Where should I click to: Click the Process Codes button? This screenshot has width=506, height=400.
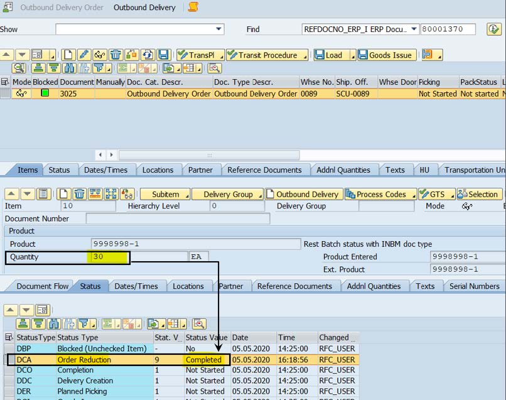(380, 194)
